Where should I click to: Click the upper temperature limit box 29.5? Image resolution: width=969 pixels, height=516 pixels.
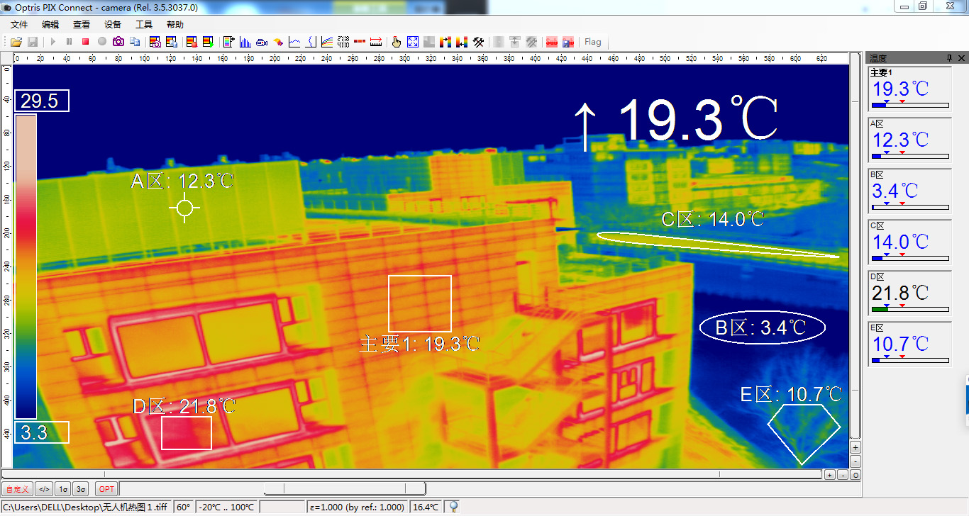tap(42, 101)
